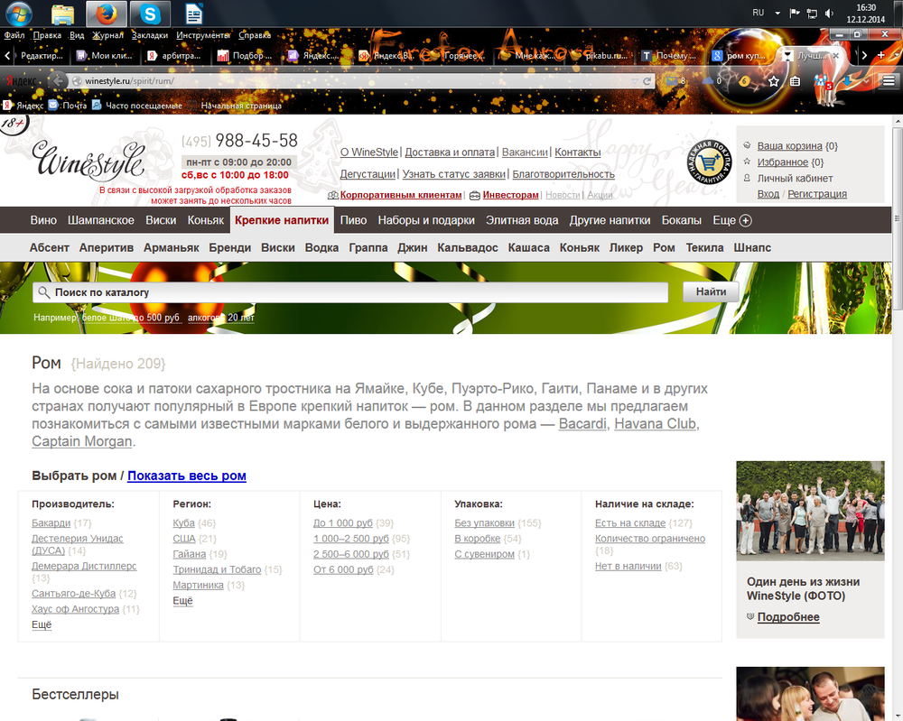903x721 pixels.
Task: Open the Файл menu
Action: 14,35
